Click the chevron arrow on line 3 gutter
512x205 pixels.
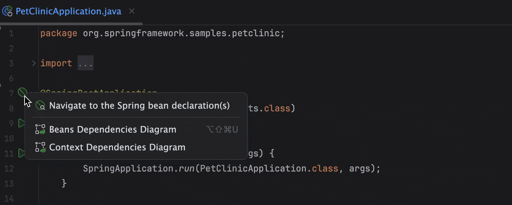coord(33,63)
